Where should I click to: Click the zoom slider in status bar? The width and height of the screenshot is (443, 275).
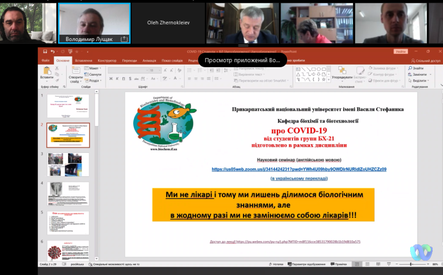410,264
